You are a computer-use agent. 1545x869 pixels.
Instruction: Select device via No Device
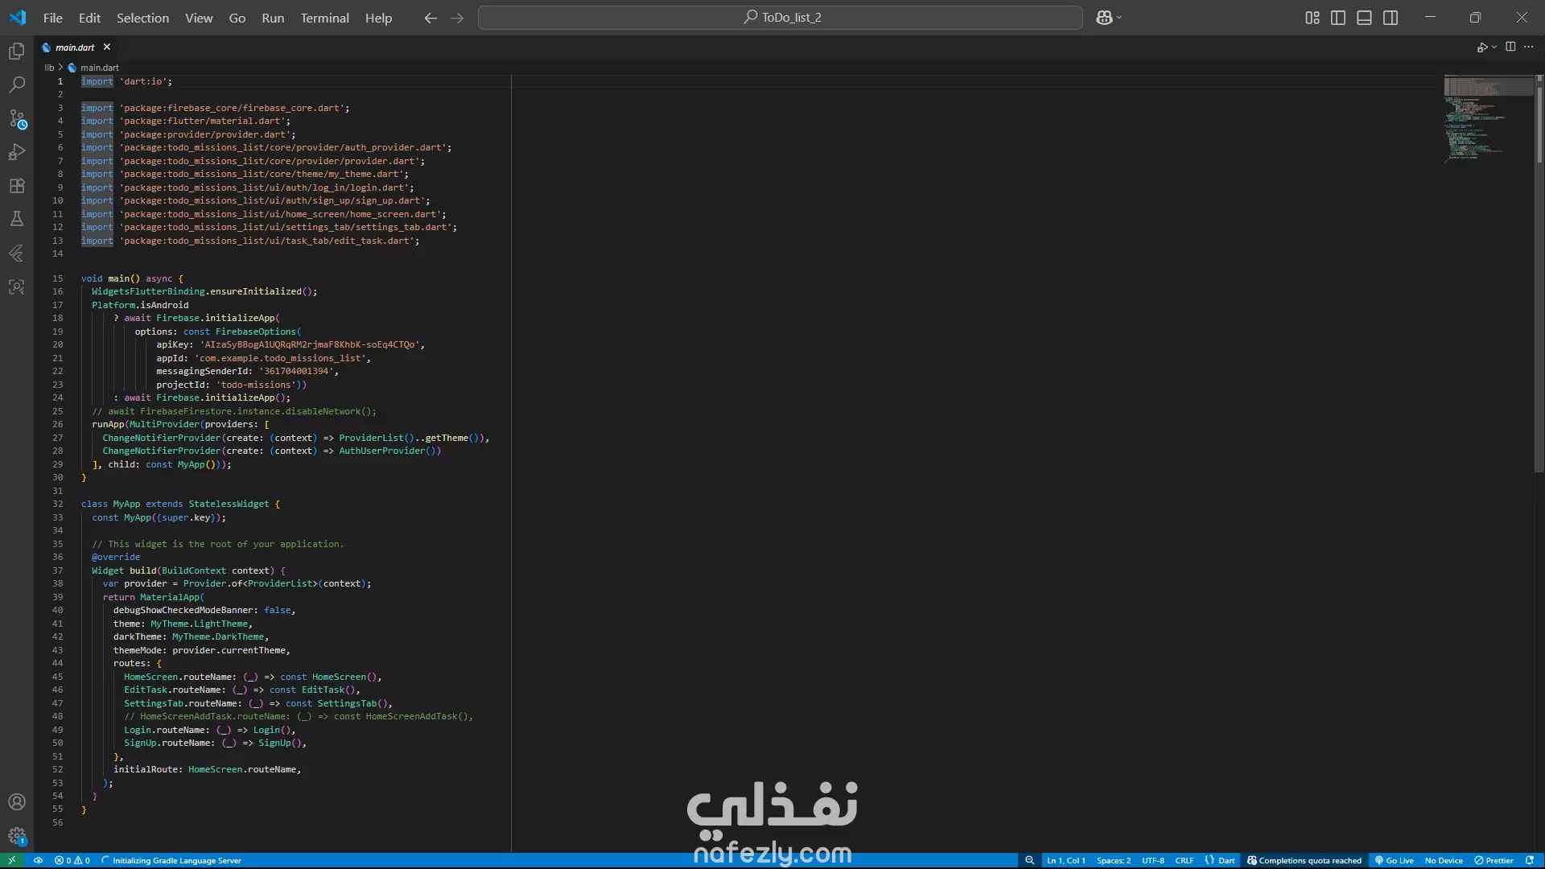(x=1444, y=860)
